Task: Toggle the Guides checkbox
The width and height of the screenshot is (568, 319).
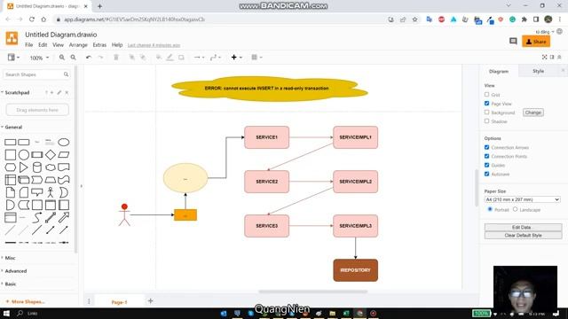Action: (x=487, y=165)
